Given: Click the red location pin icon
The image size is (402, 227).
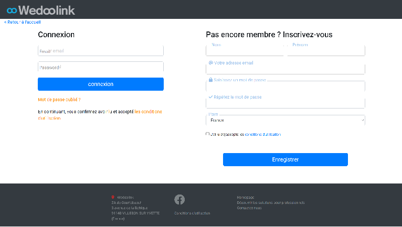Looking at the screenshot, I should (x=113, y=197).
